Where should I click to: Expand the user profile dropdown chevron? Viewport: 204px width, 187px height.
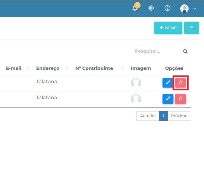(x=195, y=9)
